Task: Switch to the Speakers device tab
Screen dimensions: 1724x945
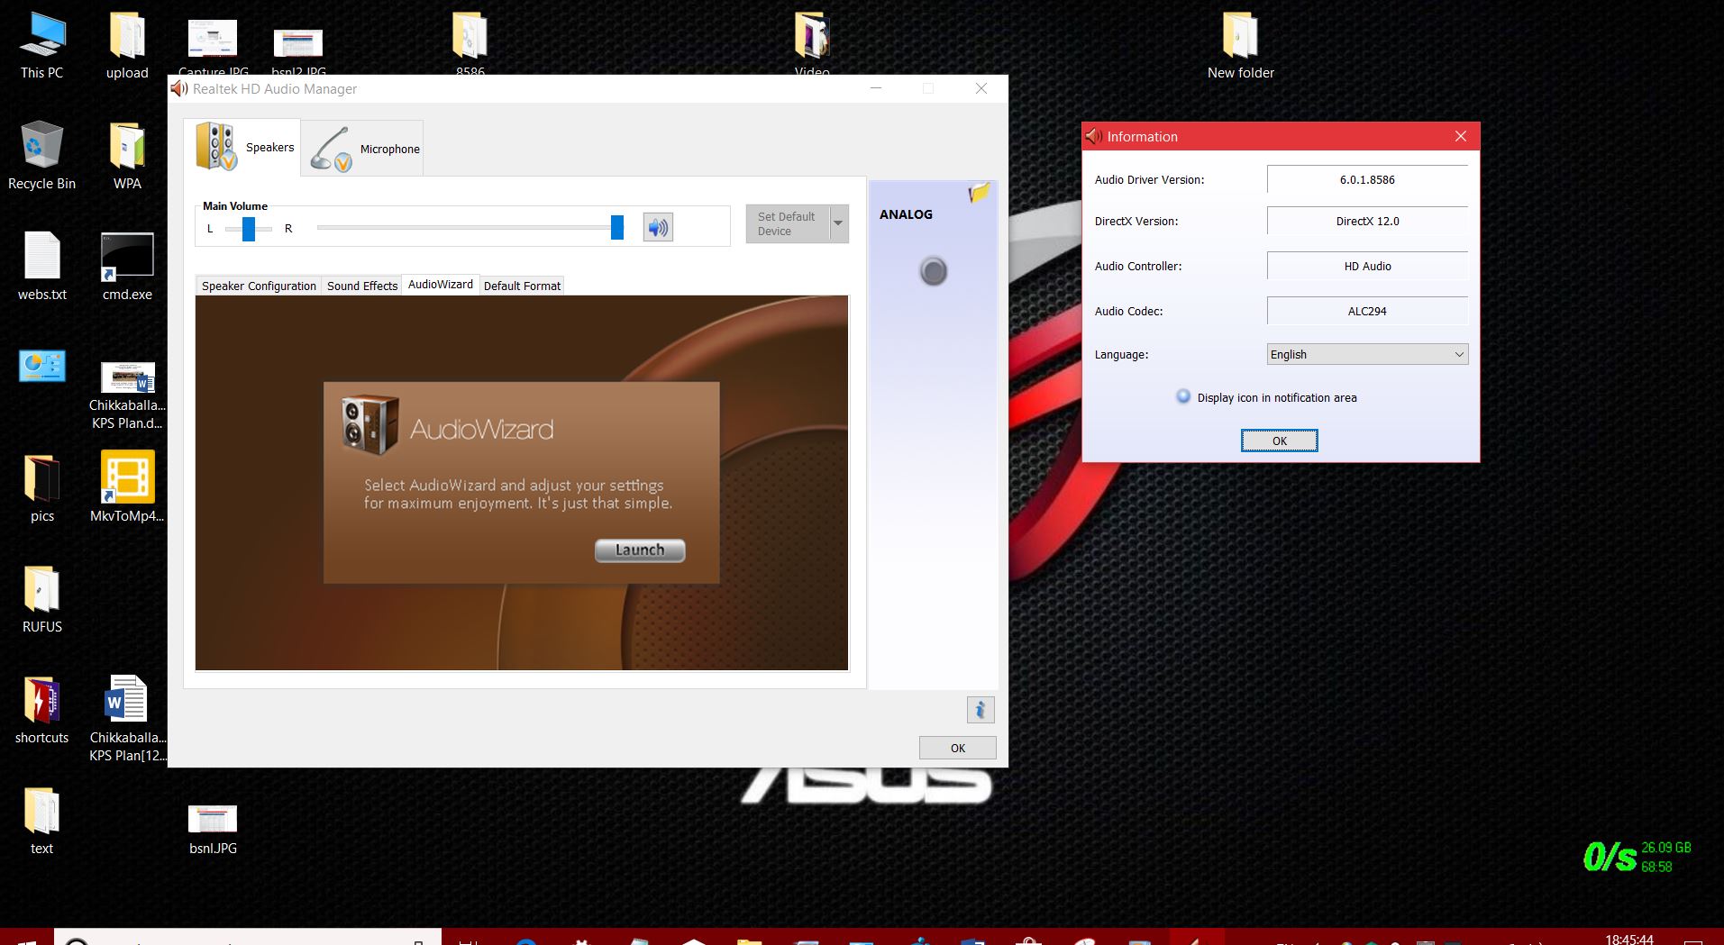Action: 242,147
